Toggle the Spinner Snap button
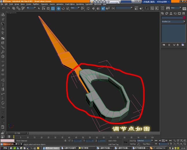 (x=108, y=8)
